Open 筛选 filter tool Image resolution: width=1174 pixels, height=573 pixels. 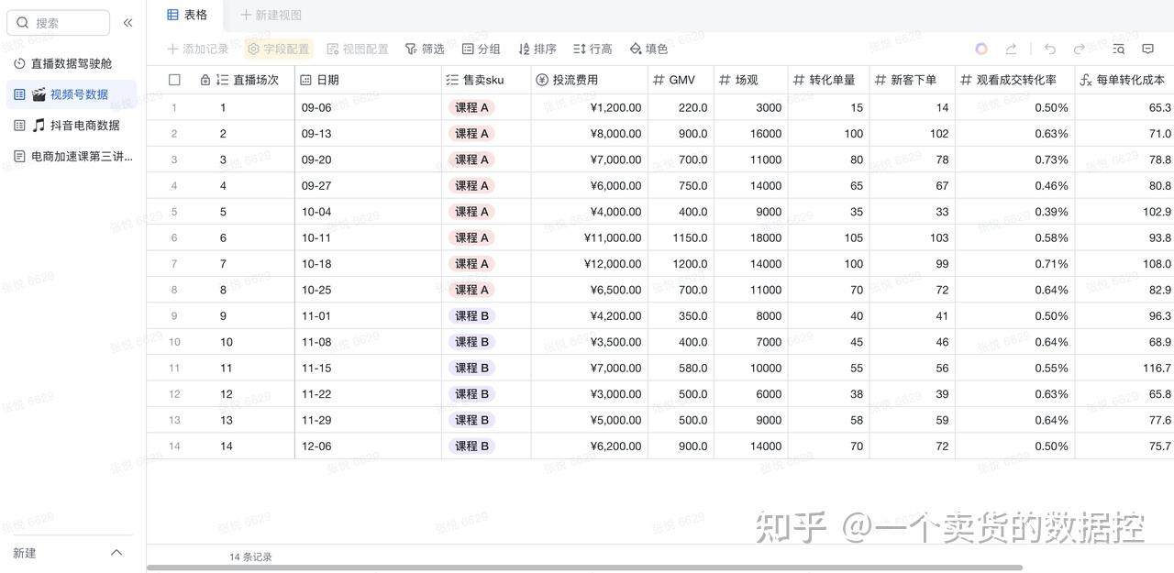425,49
